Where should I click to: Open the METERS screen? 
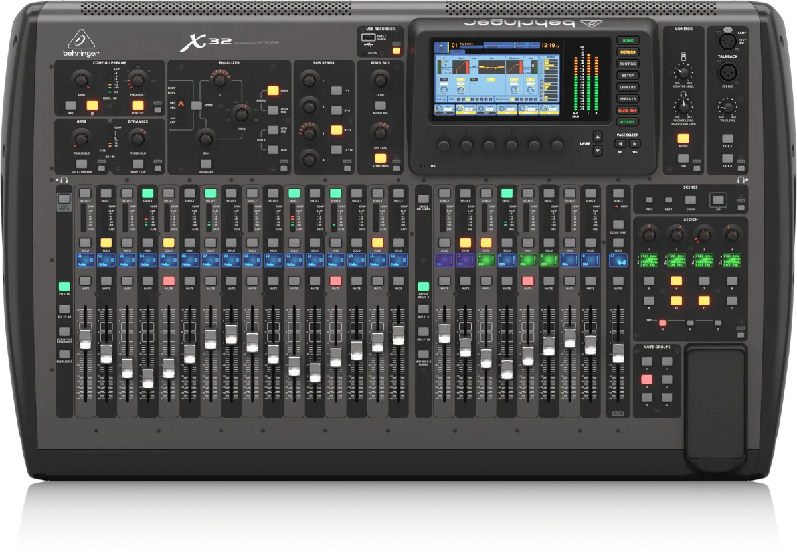click(628, 52)
